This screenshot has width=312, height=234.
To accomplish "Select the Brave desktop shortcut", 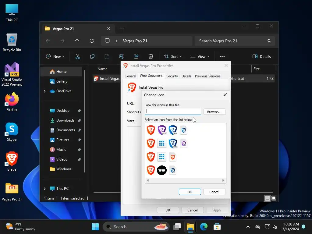I will (x=12, y=161).
